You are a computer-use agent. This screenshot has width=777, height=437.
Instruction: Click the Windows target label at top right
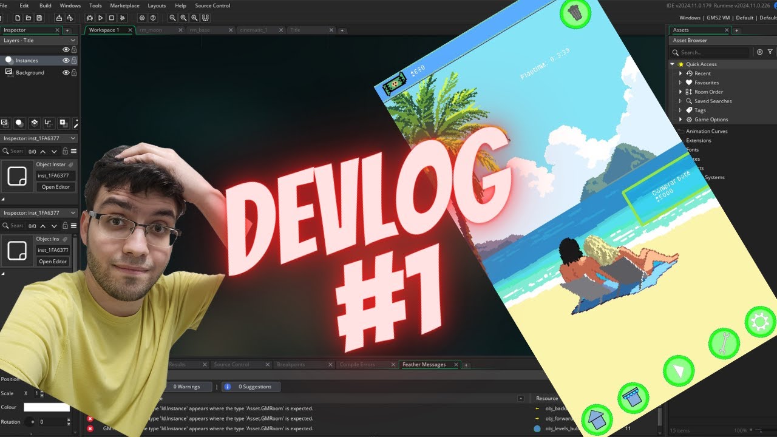click(x=690, y=18)
